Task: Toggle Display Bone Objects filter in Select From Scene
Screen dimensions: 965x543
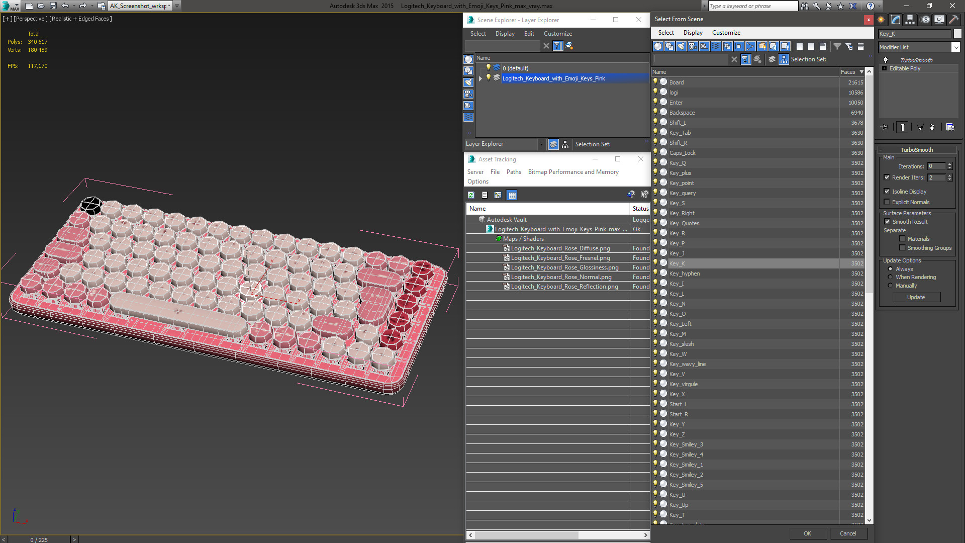Action: [x=750, y=46]
